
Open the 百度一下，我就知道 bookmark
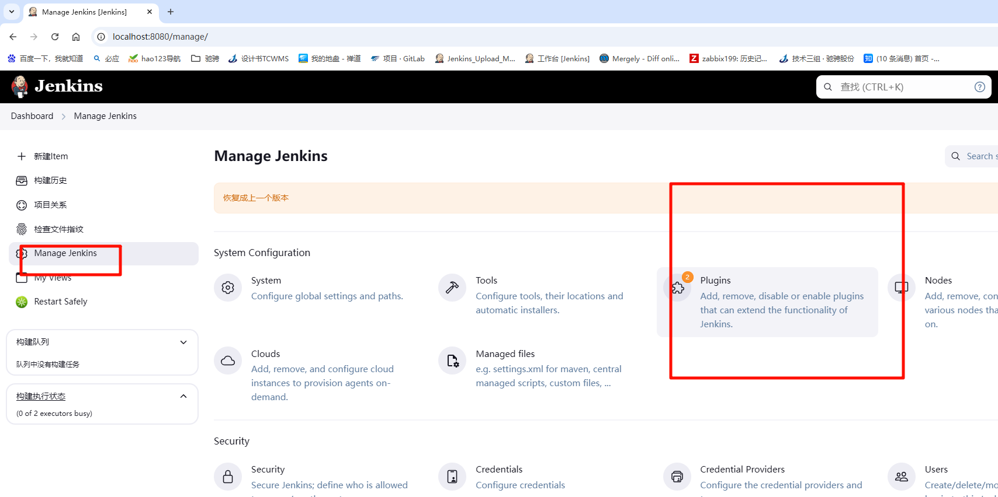pos(45,58)
